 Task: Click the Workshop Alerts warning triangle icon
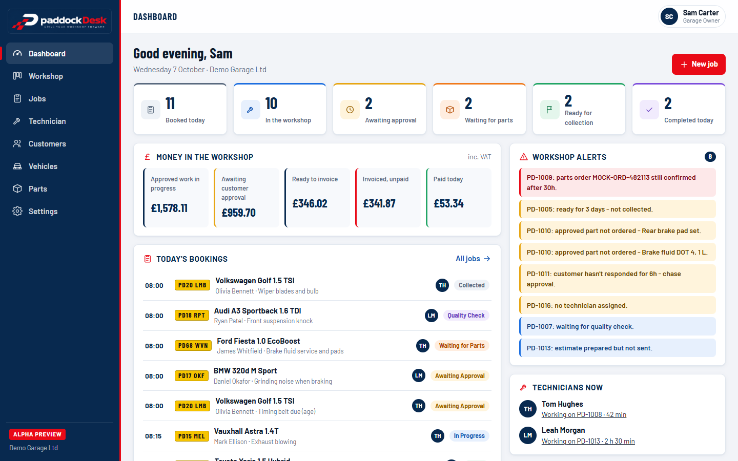pyautogui.click(x=524, y=157)
